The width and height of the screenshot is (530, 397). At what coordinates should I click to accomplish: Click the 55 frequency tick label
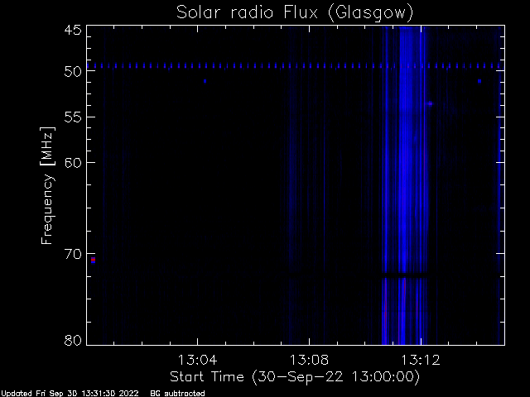click(73, 117)
